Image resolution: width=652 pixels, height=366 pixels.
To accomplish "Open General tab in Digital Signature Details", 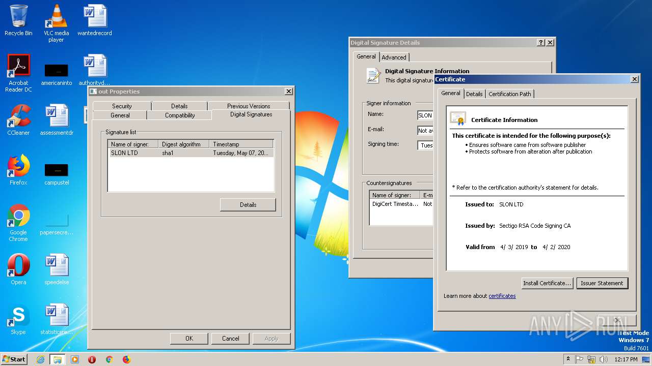I will tap(366, 56).
